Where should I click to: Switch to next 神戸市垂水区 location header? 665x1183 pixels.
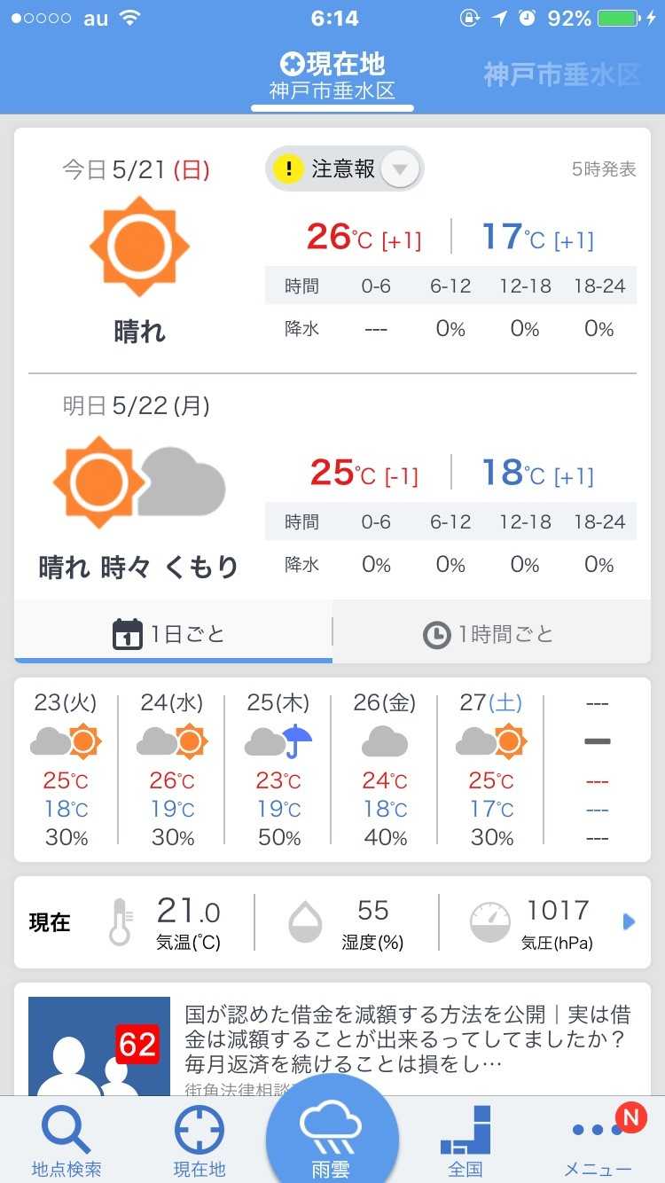[561, 75]
